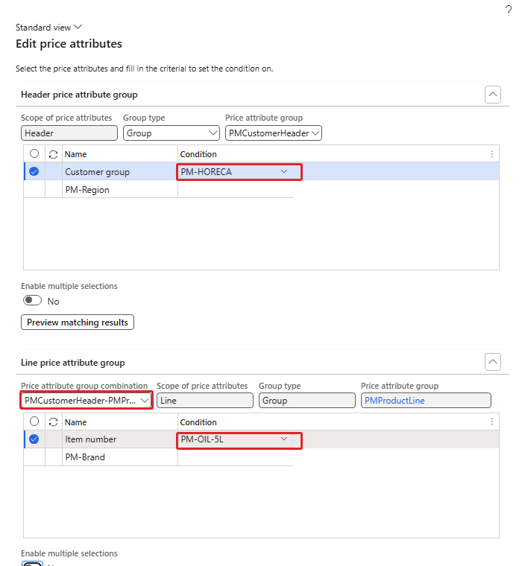Viewport: 522px width, 566px height.
Task: Collapse the Header price attribute group section
Action: pos(492,95)
